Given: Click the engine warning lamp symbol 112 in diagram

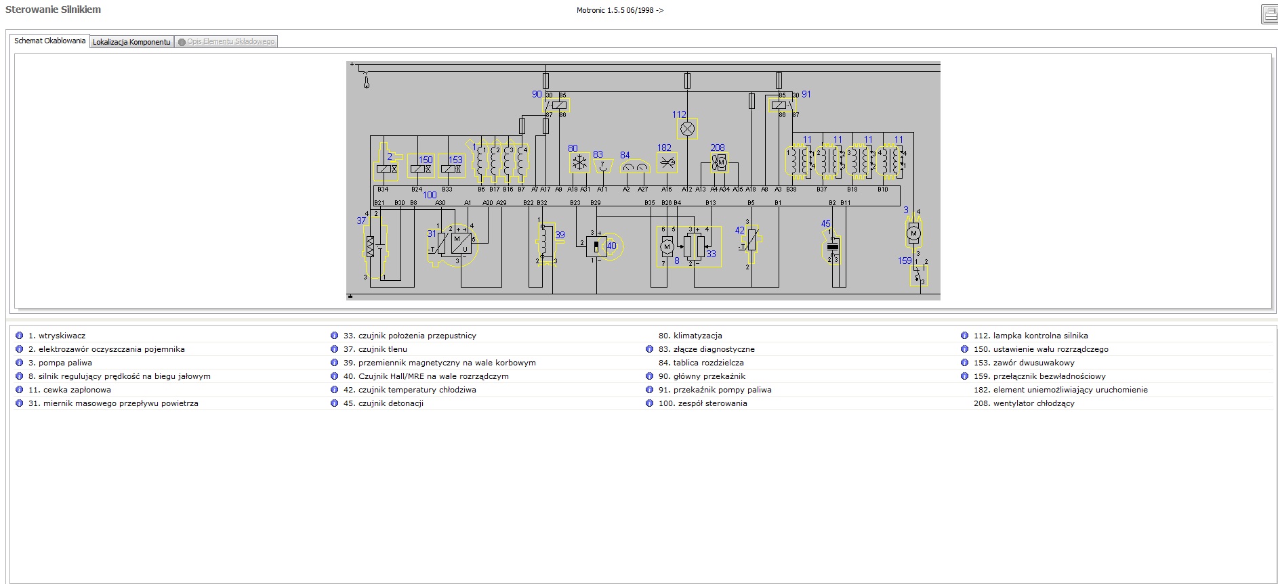Looking at the screenshot, I should [687, 129].
